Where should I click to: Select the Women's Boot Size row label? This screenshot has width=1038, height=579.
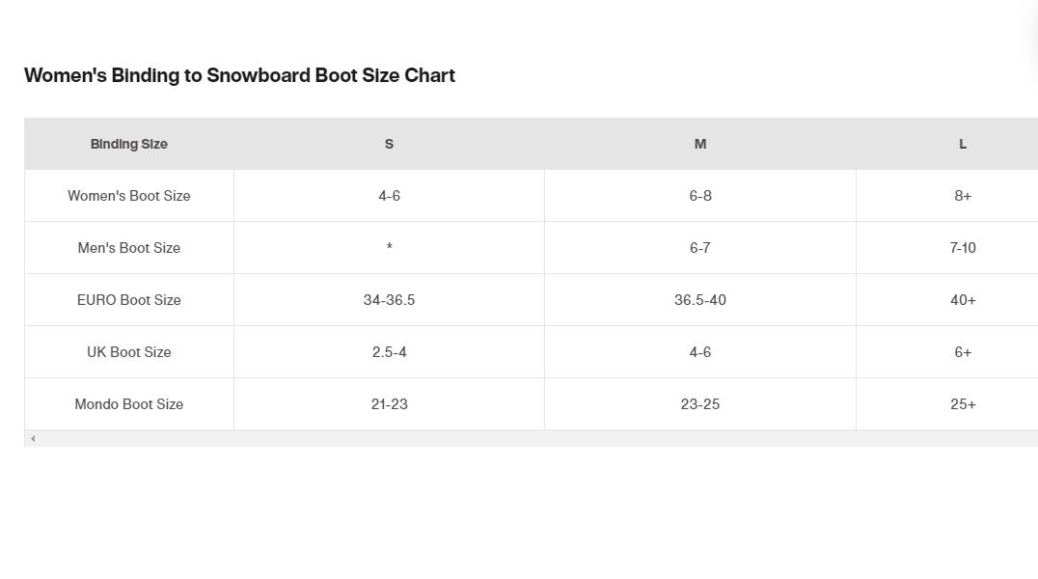point(129,196)
